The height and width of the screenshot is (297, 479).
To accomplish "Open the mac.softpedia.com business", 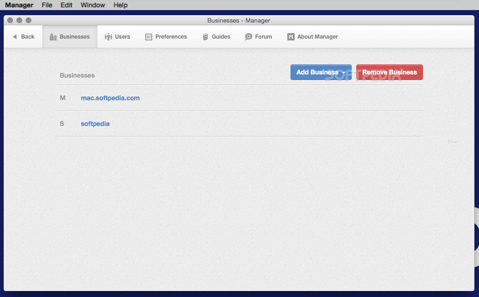I will (x=110, y=98).
